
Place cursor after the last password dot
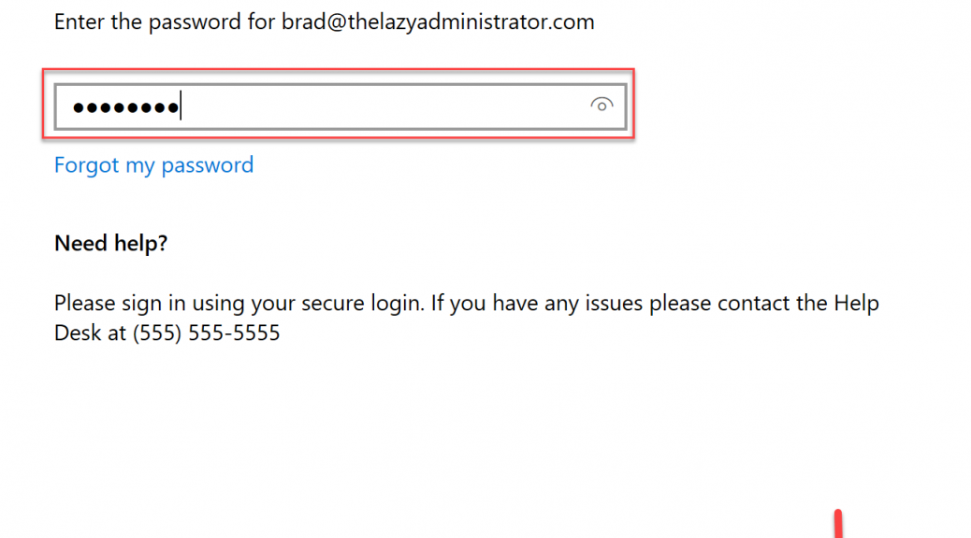coord(181,106)
